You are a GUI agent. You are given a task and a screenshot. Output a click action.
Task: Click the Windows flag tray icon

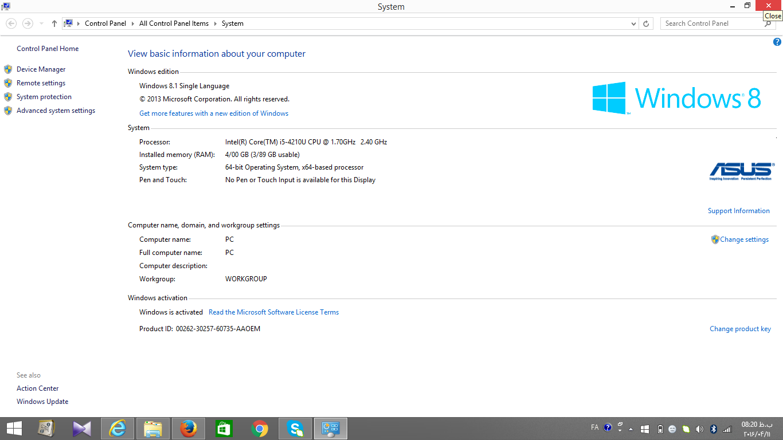[645, 429]
